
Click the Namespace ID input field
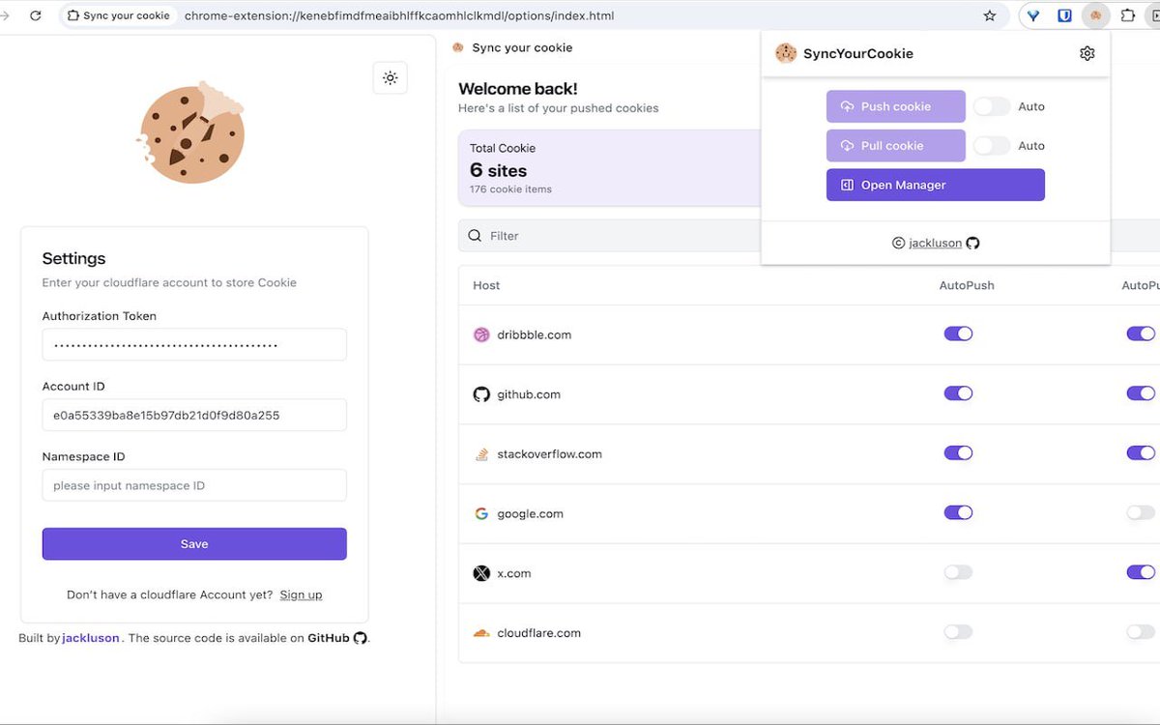pyautogui.click(x=193, y=485)
